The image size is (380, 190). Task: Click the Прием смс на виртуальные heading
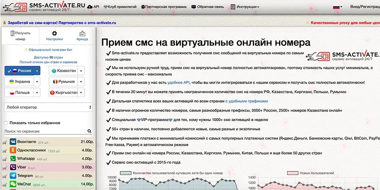click(206, 42)
